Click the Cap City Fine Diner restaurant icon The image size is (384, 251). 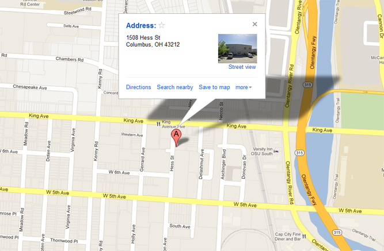click(x=304, y=236)
